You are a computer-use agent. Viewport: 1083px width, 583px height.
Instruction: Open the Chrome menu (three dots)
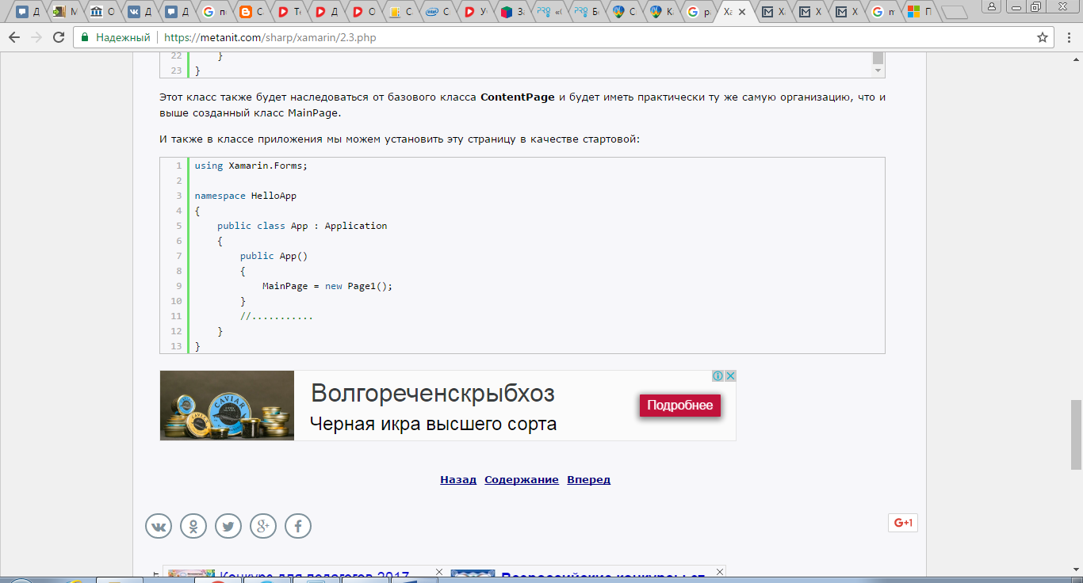[1067, 37]
